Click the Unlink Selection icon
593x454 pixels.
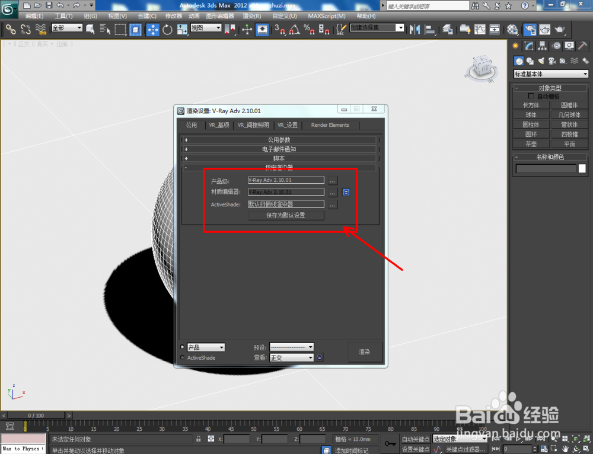[x=25, y=29]
